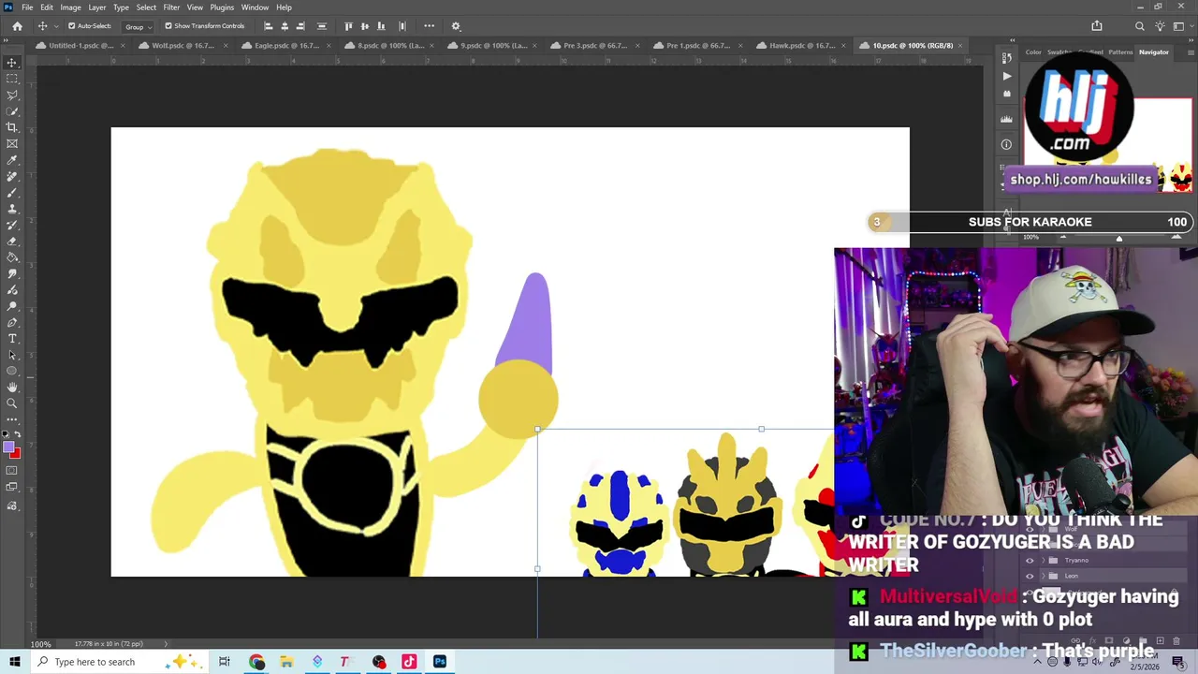1198x674 pixels.
Task: Select the Brush tool
Action: tap(12, 192)
